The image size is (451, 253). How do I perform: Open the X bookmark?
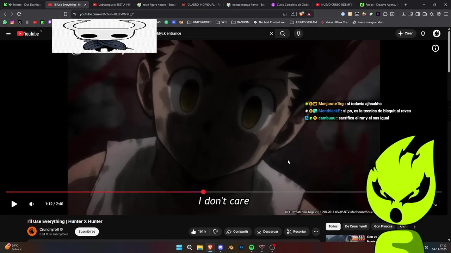click(x=19, y=22)
